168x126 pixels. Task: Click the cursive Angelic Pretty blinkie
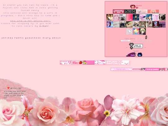point(112,62)
